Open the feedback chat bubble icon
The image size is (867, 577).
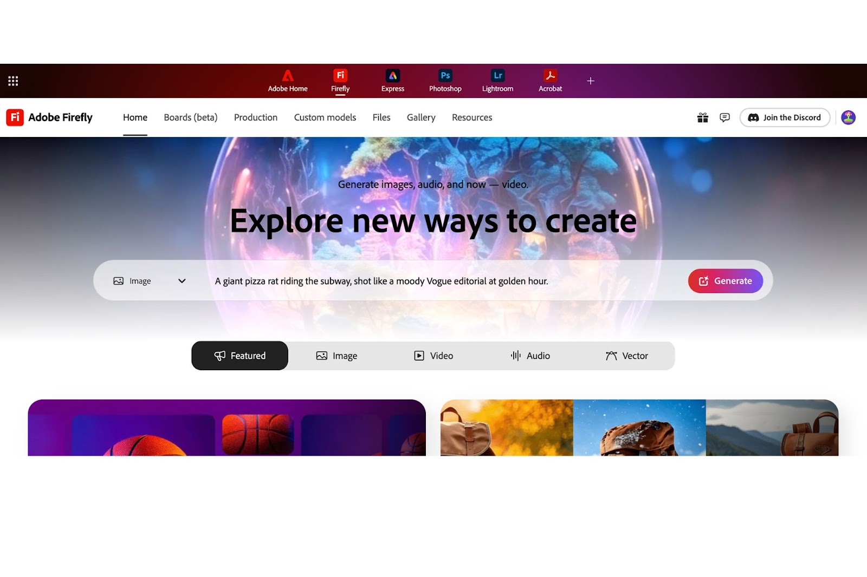click(724, 117)
